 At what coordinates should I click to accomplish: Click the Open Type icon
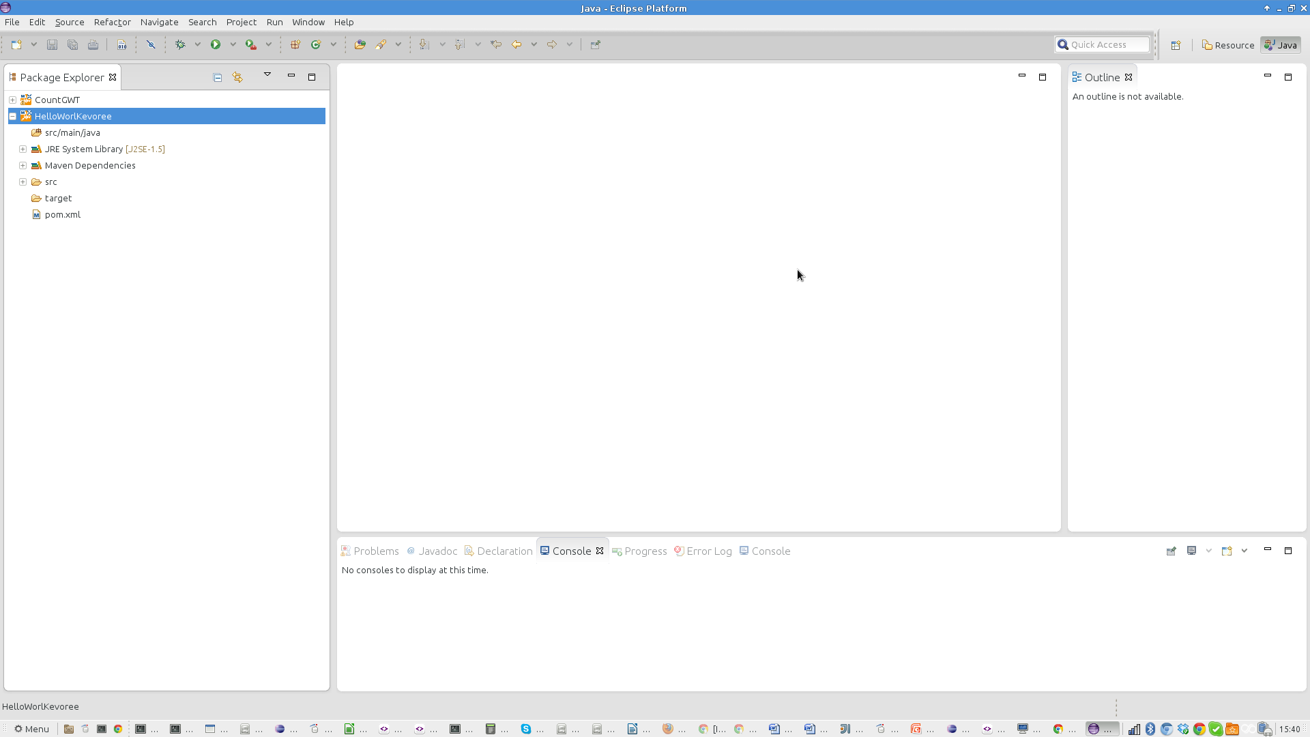click(360, 44)
